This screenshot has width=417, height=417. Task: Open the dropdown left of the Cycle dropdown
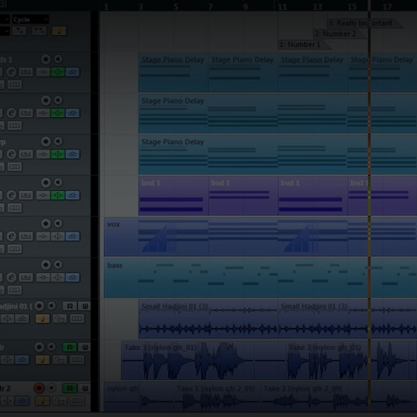[5, 19]
